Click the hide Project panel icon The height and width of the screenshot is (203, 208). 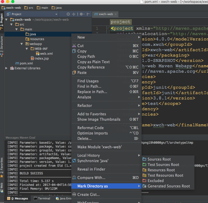(88, 14)
